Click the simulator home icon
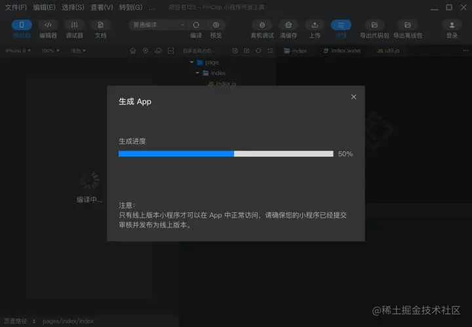The width and height of the screenshot is (472, 327). pyautogui.click(x=132, y=50)
